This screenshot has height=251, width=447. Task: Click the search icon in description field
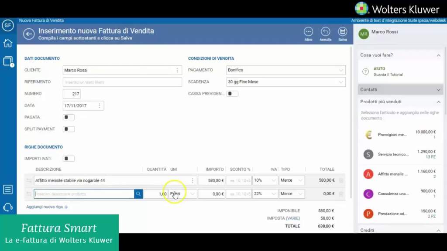tap(138, 194)
